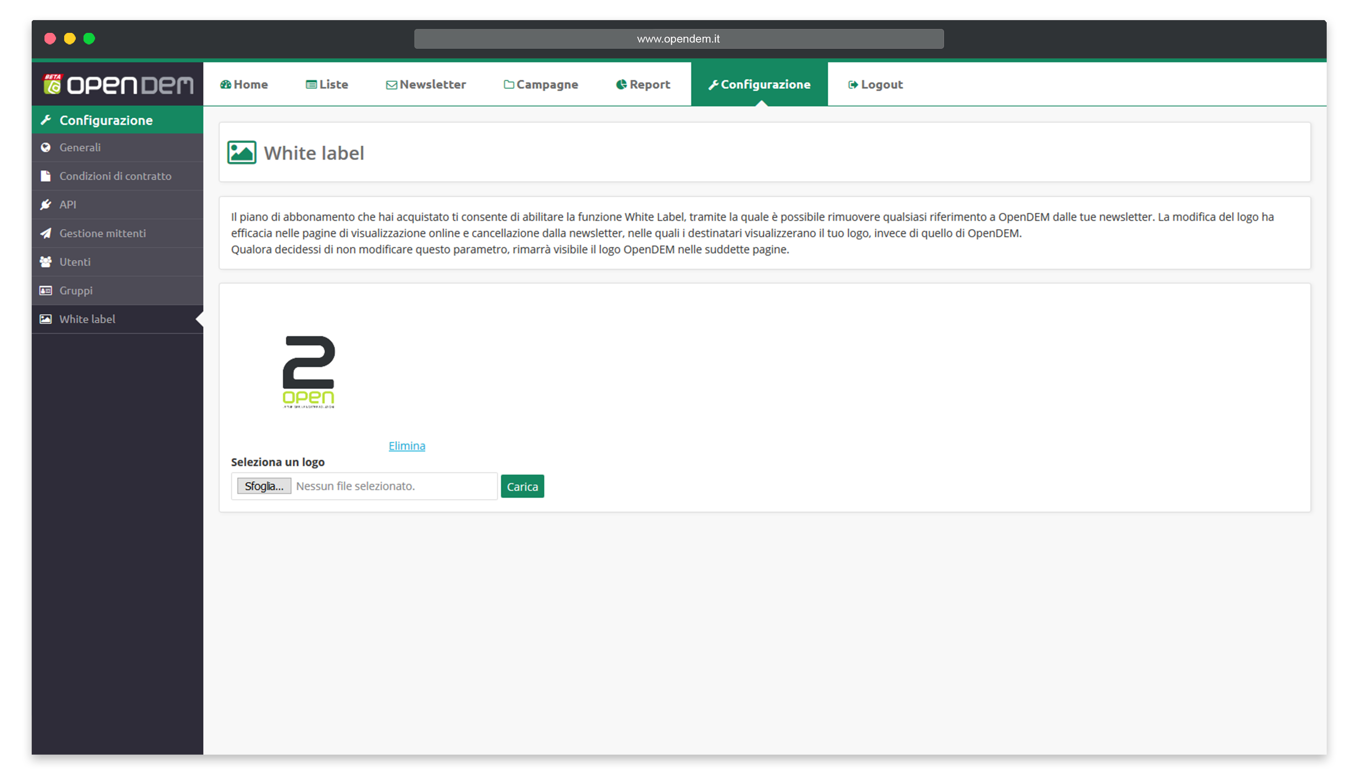Click the Sfoglia... browse button
Screen dimensions: 1358x779
(264, 486)
